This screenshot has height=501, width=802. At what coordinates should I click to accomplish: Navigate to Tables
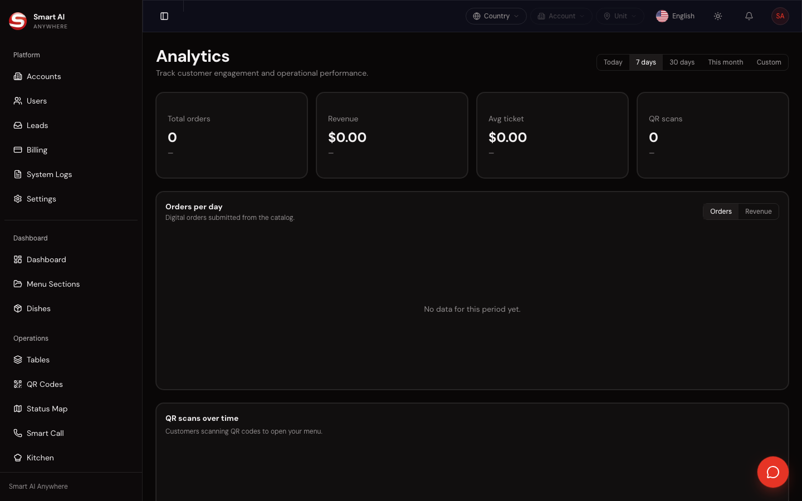(71, 360)
